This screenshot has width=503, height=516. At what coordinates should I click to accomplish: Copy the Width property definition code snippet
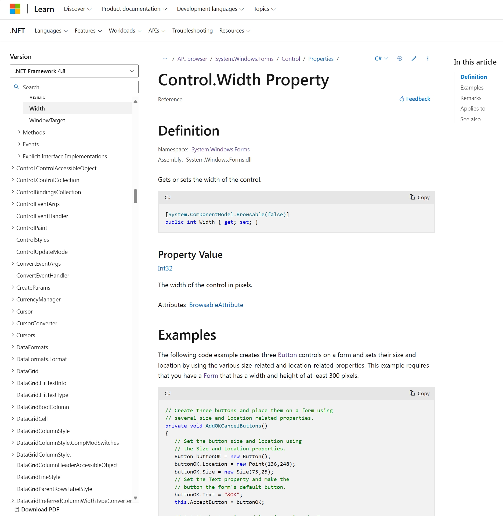[419, 197]
